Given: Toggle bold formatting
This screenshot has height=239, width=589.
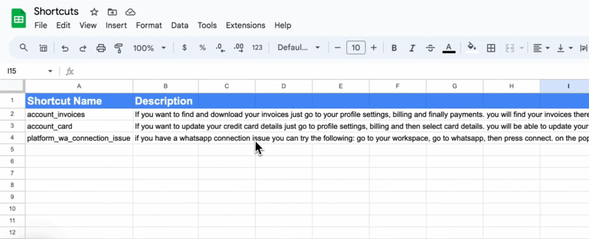Looking at the screenshot, I should [394, 48].
